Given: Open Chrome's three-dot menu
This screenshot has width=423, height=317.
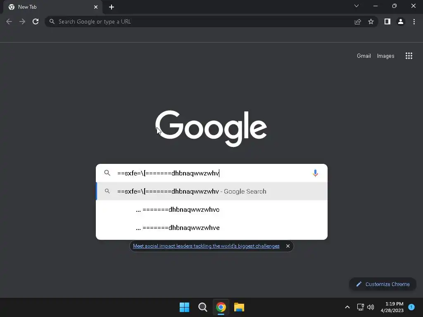Looking at the screenshot, I should click(414, 21).
